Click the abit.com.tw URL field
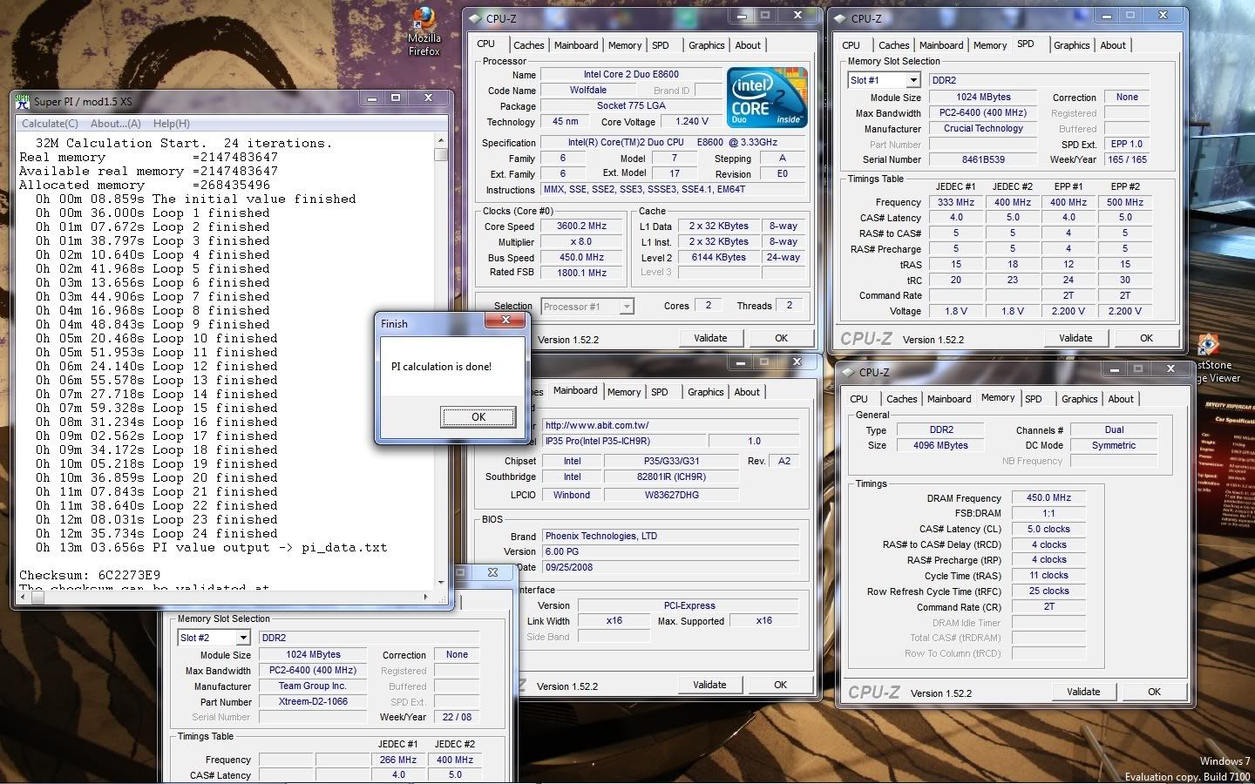This screenshot has height=784, width=1255. [670, 425]
